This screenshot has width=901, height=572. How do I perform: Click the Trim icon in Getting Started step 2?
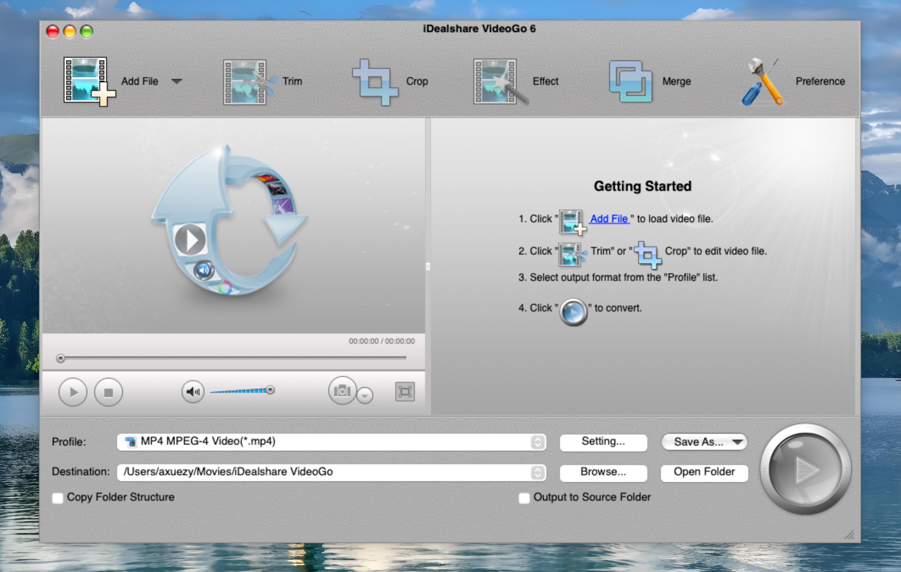(x=573, y=254)
